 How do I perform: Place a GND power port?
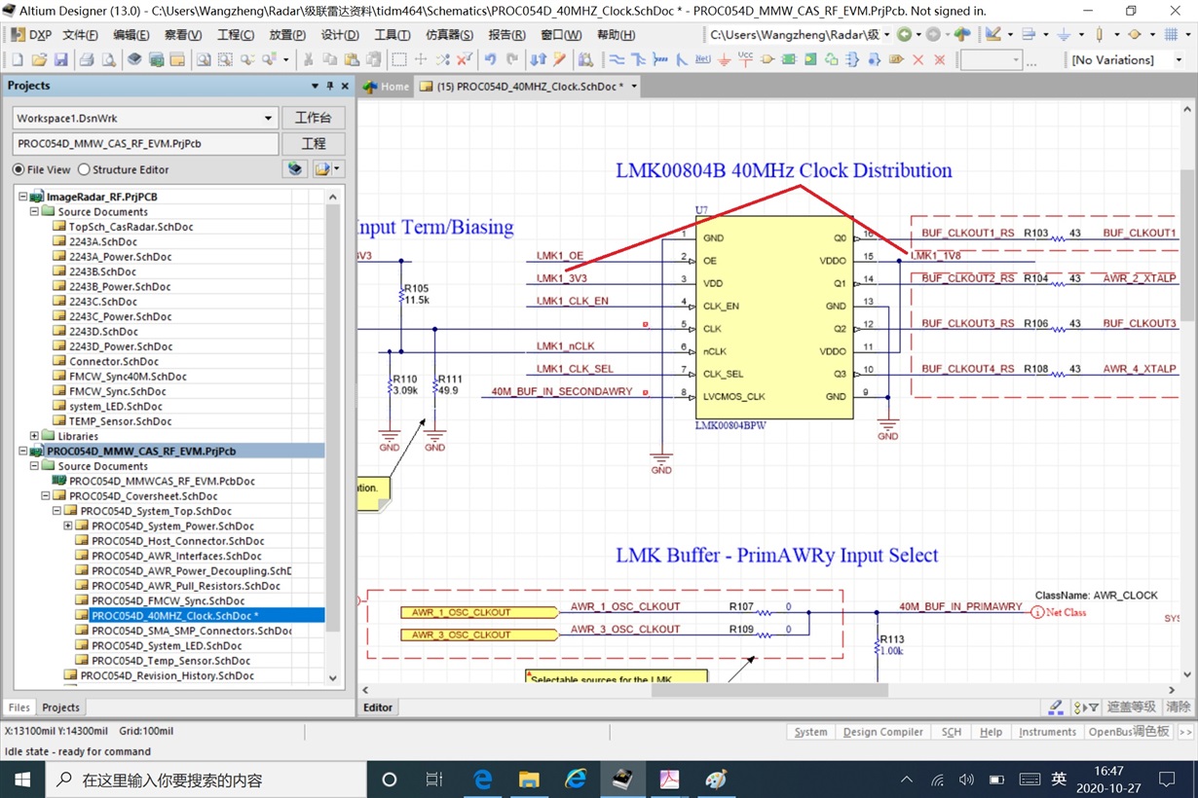click(724, 59)
